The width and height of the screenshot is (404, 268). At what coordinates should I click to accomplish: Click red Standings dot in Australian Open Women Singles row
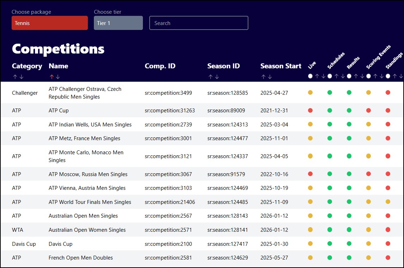388,229
